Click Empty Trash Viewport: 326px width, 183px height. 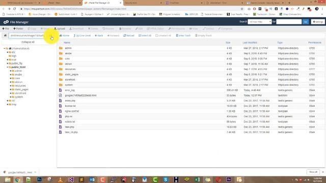click(x=203, y=36)
